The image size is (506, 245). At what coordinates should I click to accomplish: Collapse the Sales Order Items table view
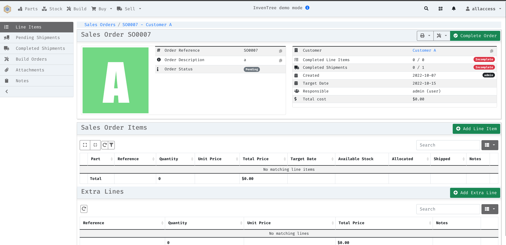pyautogui.click(x=95, y=145)
